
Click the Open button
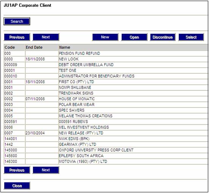134,37
